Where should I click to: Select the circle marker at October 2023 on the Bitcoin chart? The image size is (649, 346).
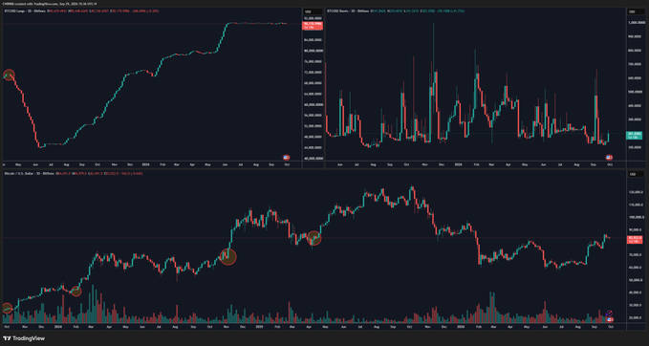6,309
